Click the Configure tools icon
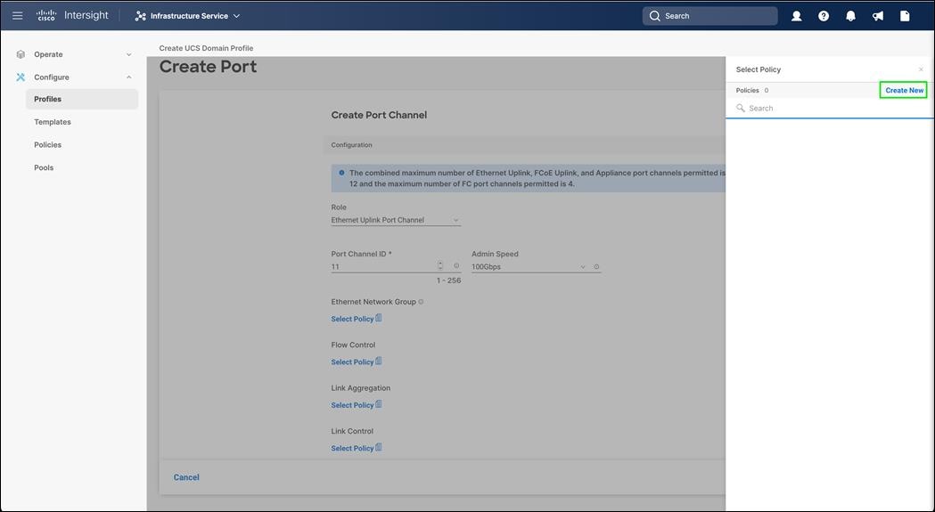Viewport: 935px width, 512px height. pos(21,77)
